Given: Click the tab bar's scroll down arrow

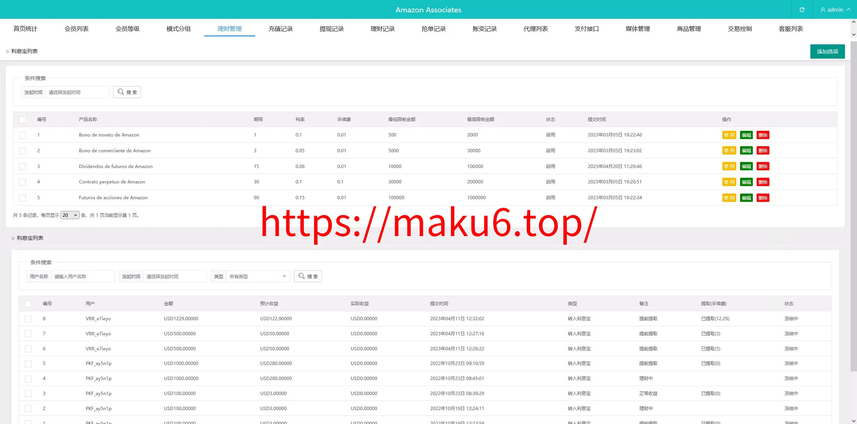Looking at the screenshot, I should coord(854,35).
